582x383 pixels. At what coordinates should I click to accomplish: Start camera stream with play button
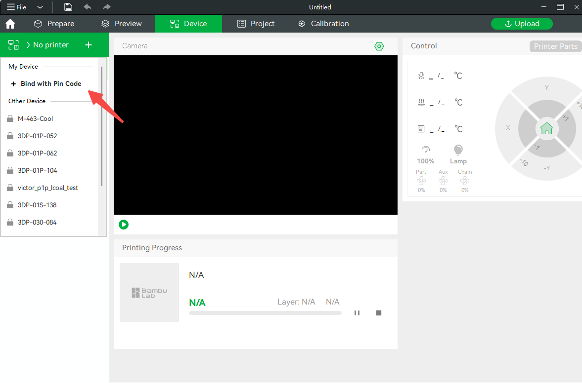coord(124,225)
